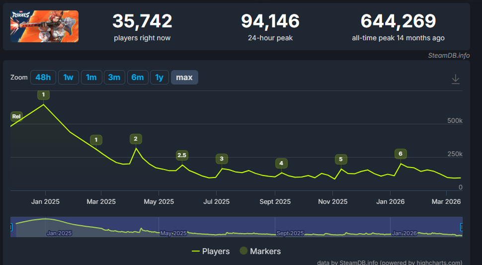
Task: Click the 94,146 24-hour peak figure
Action: [270, 21]
